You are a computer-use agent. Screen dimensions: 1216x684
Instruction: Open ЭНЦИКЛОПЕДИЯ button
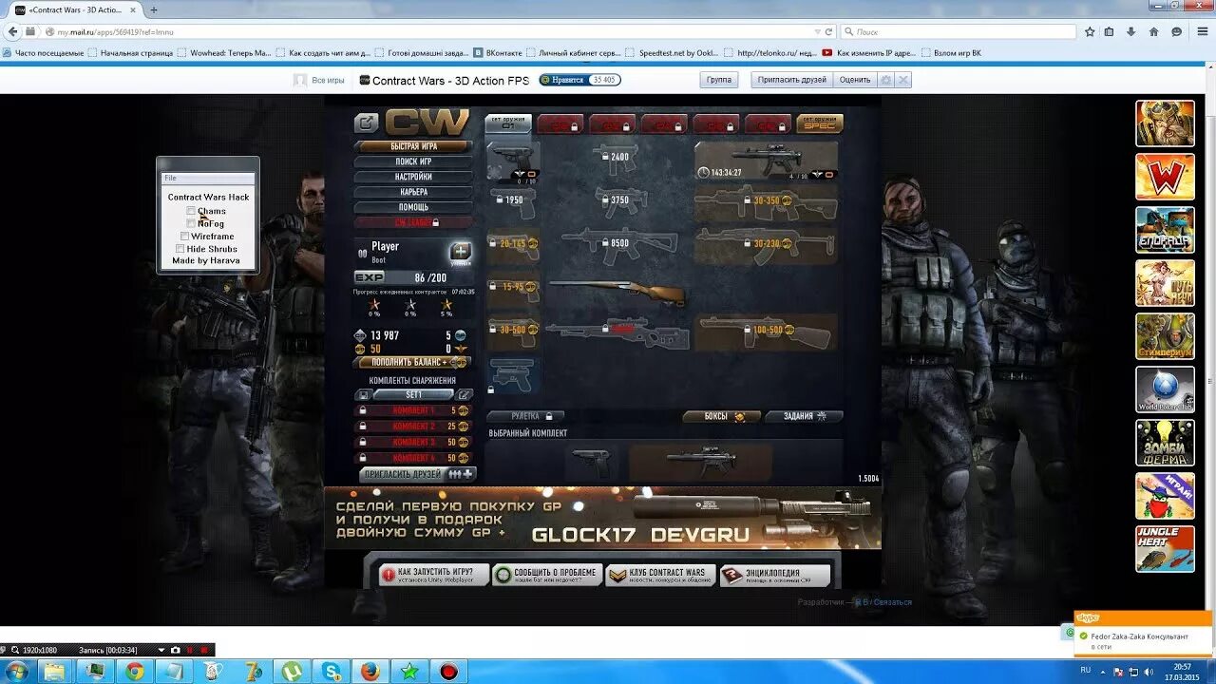coord(774,575)
